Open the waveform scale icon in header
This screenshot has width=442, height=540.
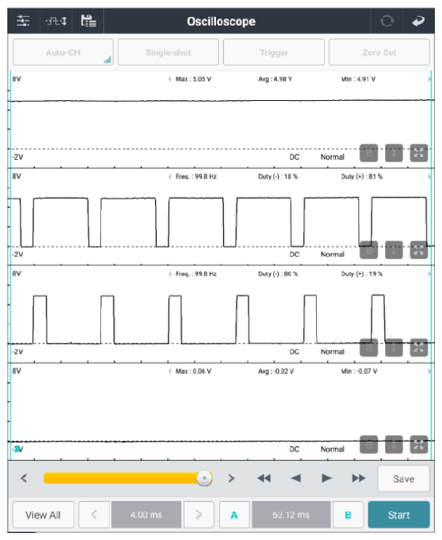[56, 21]
